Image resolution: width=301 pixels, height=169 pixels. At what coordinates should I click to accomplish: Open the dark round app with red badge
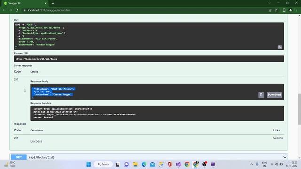click(204, 164)
